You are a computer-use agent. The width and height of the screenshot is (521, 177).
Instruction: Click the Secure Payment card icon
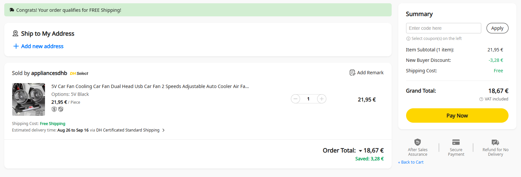pyautogui.click(x=456, y=142)
